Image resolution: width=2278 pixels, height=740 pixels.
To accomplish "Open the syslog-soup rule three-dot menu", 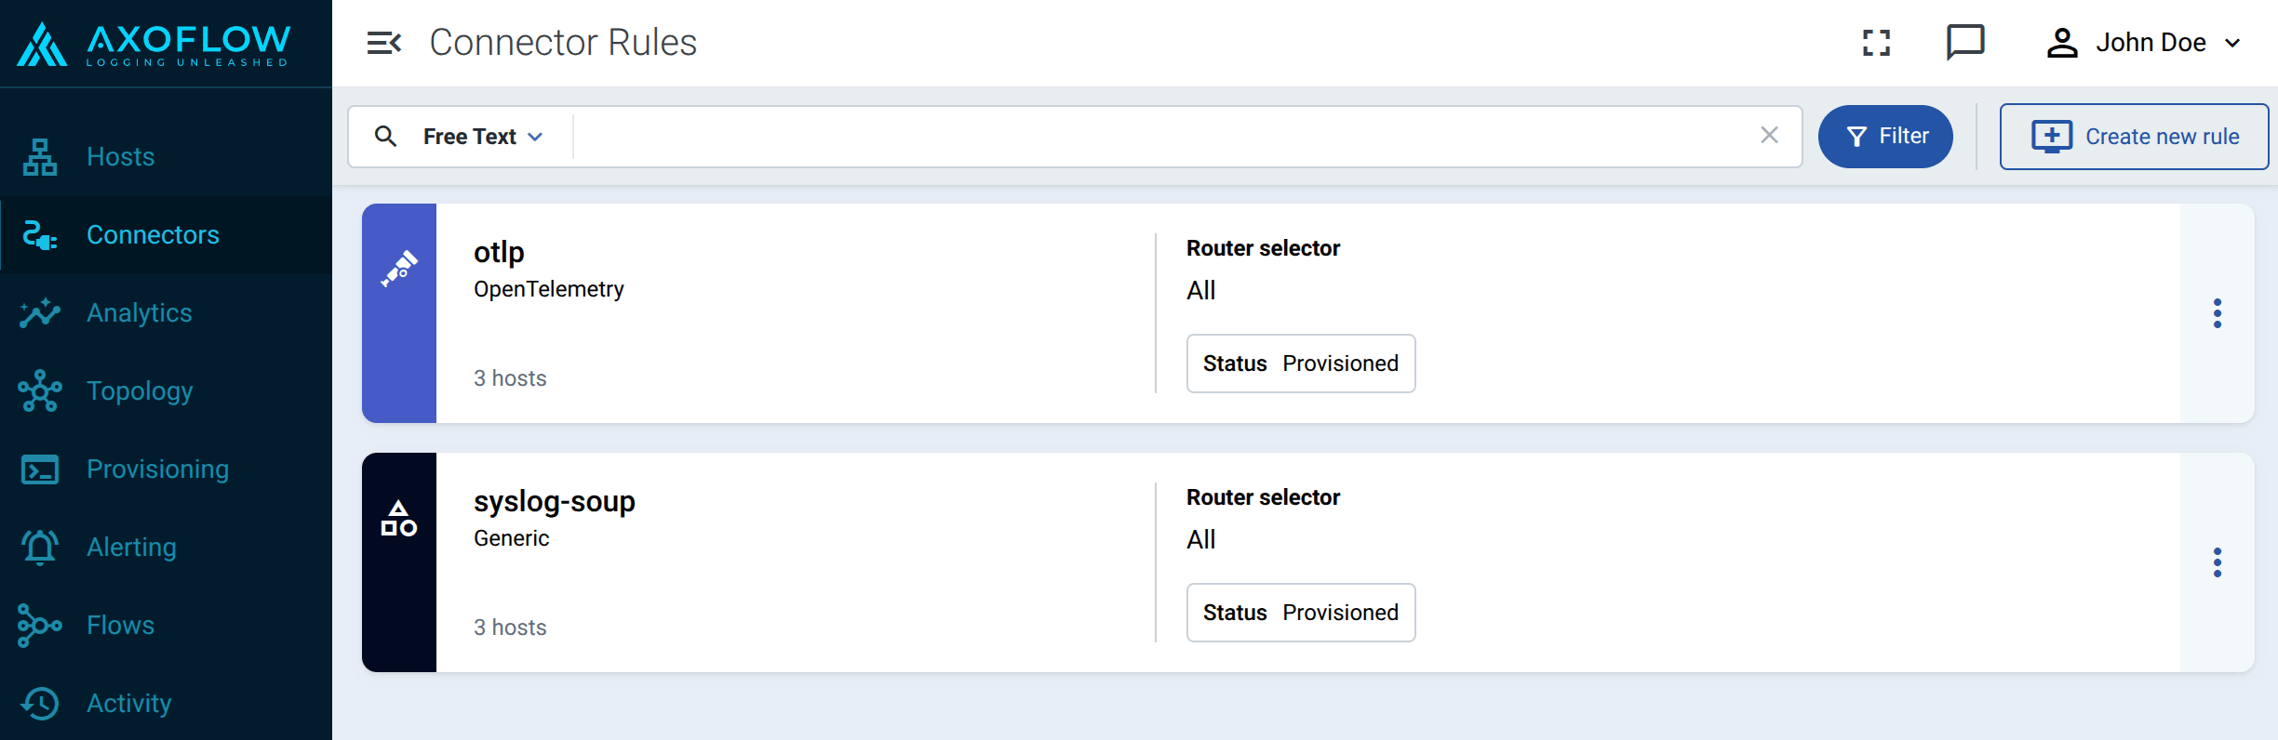I will point(2218,562).
